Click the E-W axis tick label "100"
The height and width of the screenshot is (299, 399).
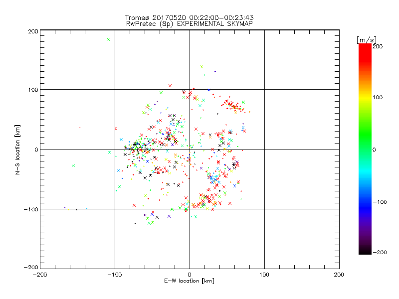264,275
